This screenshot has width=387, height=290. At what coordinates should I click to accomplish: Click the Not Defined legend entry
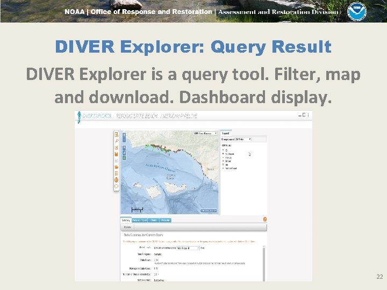pyautogui.click(x=230, y=169)
